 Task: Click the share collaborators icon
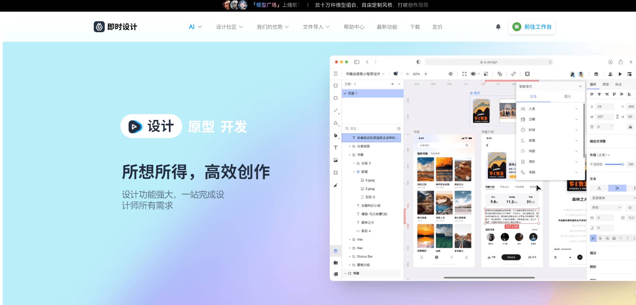pos(610,74)
